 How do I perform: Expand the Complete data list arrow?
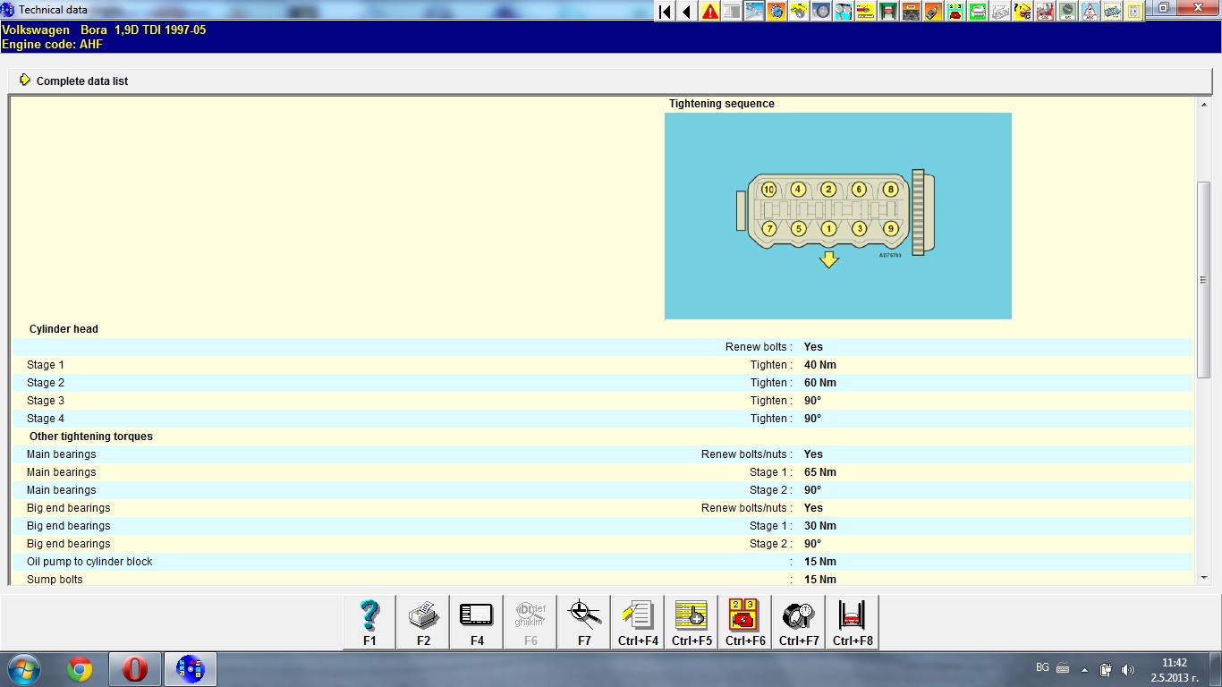tap(25, 81)
